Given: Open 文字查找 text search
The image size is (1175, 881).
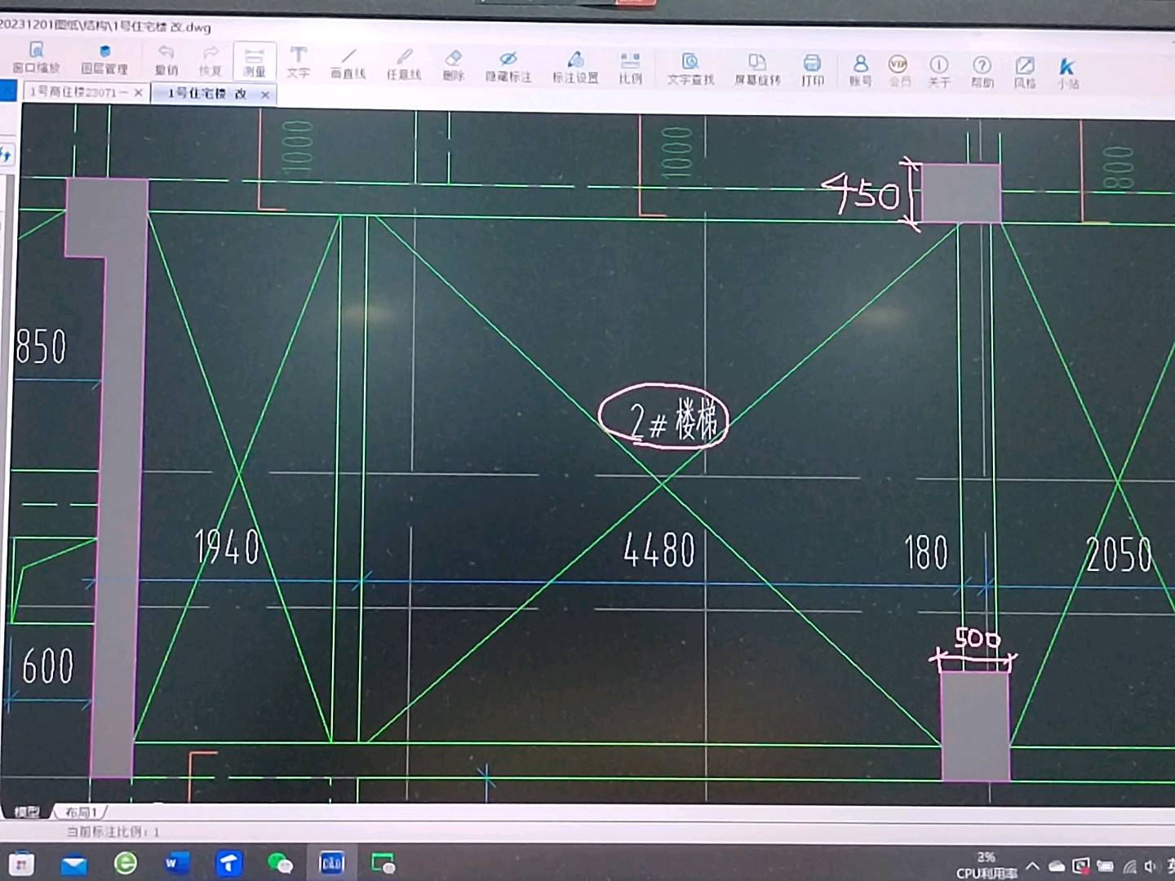Looking at the screenshot, I should [690, 69].
